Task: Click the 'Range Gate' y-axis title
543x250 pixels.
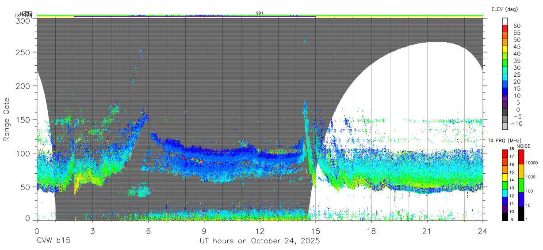Action: pyautogui.click(x=7, y=120)
